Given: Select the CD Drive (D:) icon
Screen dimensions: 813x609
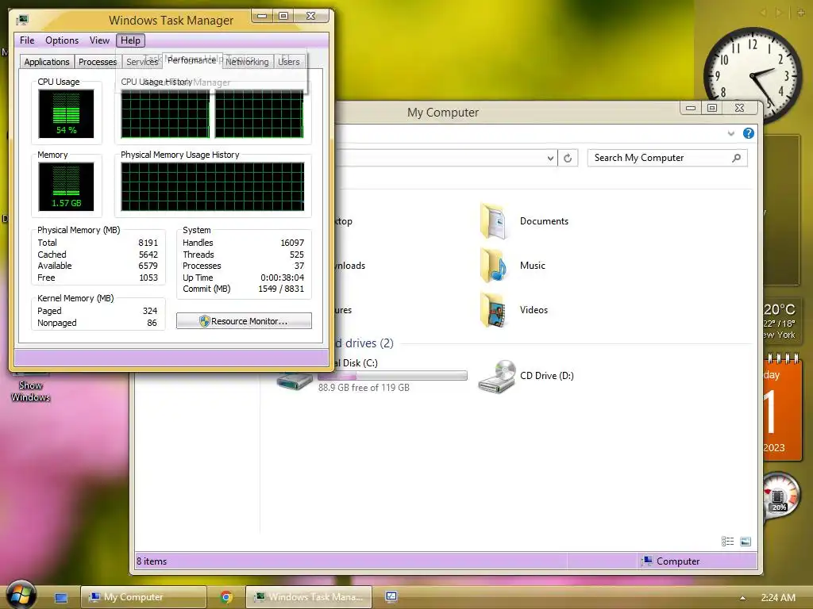Looking at the screenshot, I should [497, 377].
